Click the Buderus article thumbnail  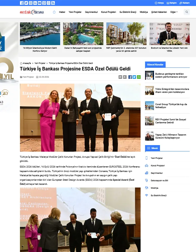[x=150, y=75]
